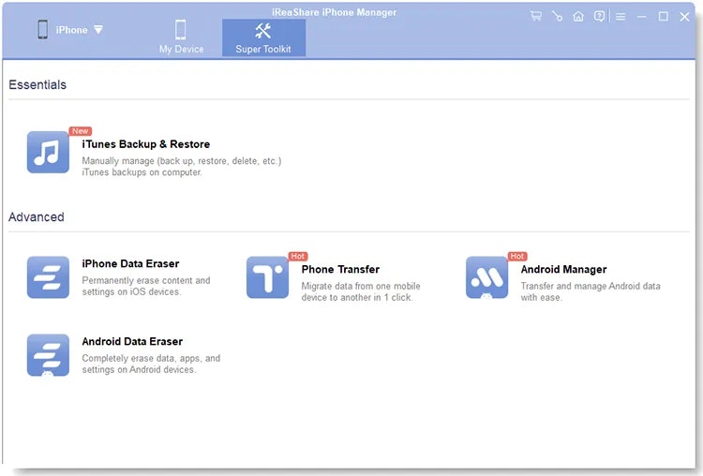Click "Permanently erase content and" description

click(x=145, y=280)
